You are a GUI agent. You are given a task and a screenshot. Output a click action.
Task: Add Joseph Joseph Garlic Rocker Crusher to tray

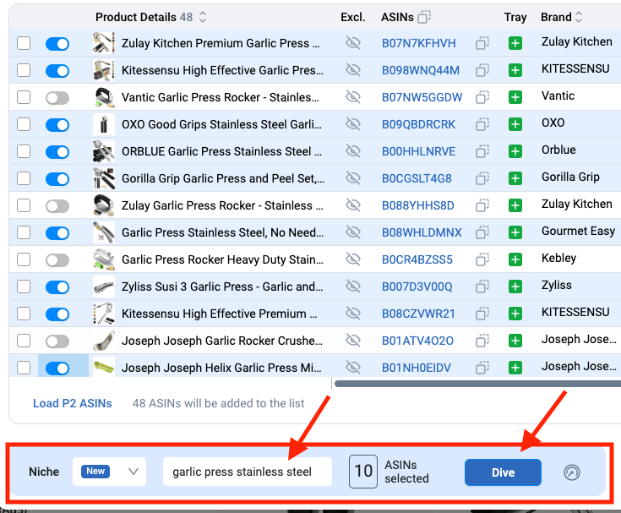515,341
